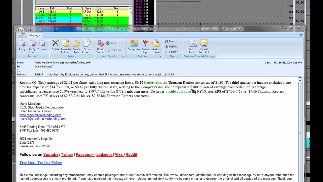Click recipient 'Mario Marciano' in To field
Screen dimensions: 323x182
pyautogui.click(x=44, y=66)
